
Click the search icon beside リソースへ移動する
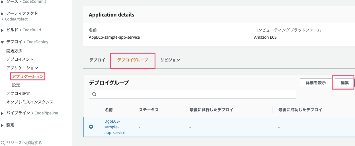click(3, 143)
